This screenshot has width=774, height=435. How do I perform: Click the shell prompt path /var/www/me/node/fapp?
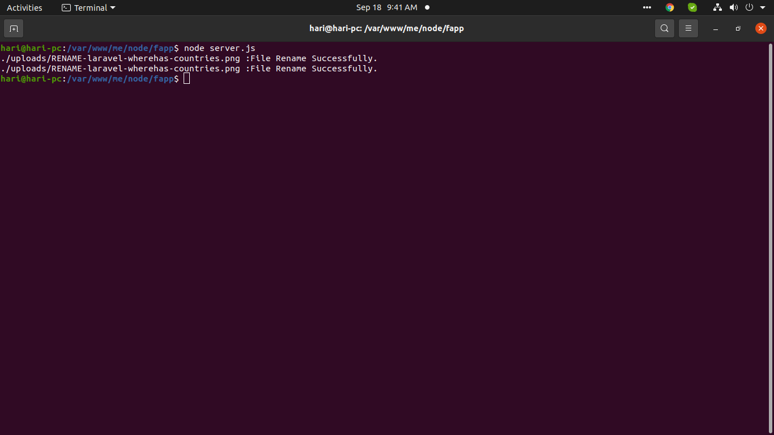(x=120, y=79)
